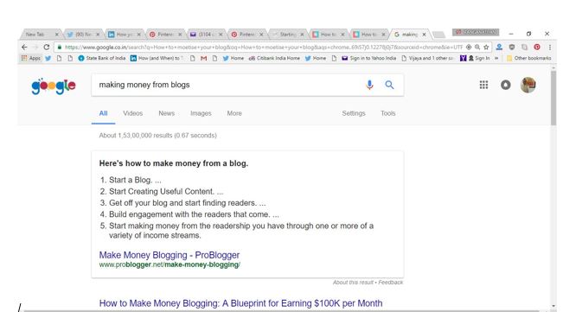Open the Google apps grid
This screenshot has width=563, height=312.
tap(483, 85)
